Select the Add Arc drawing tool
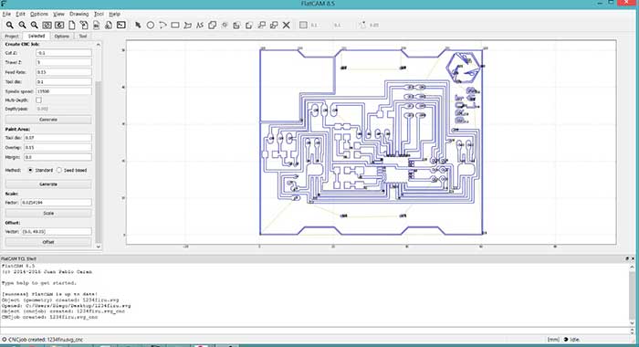The height and width of the screenshot is (347, 639). pyautogui.click(x=162, y=25)
